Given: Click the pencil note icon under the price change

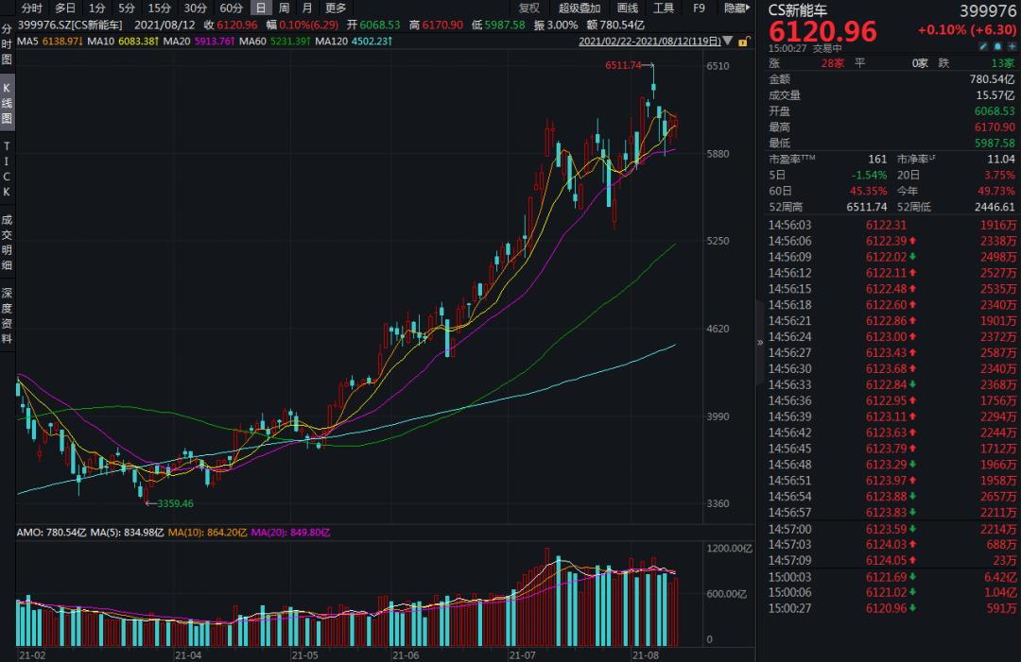Looking at the screenshot, I should (983, 47).
